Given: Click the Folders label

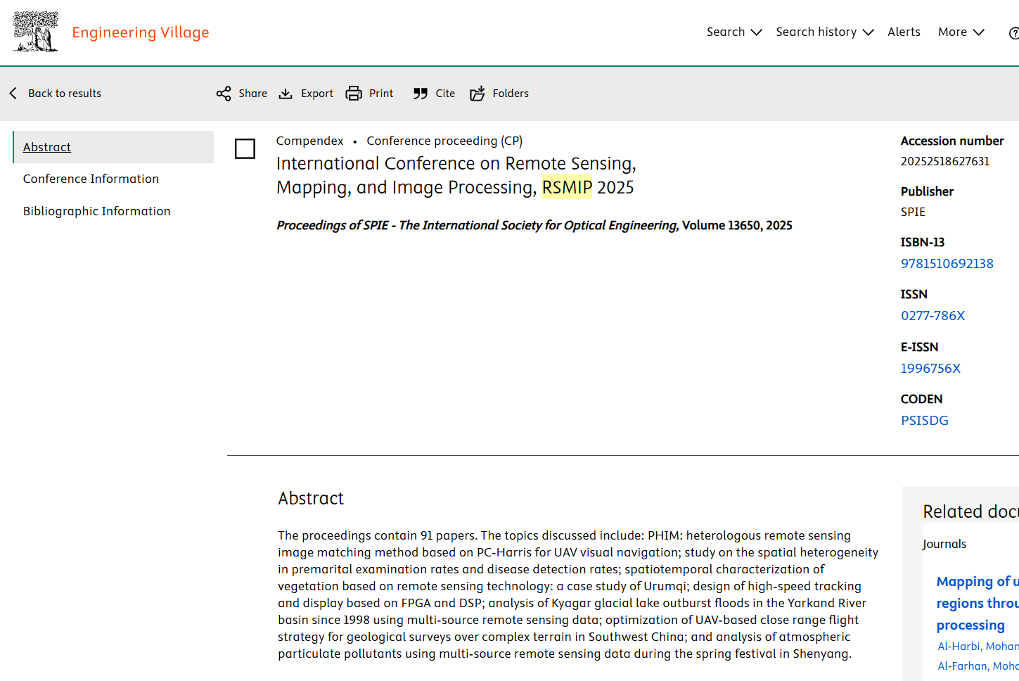Looking at the screenshot, I should pos(511,94).
